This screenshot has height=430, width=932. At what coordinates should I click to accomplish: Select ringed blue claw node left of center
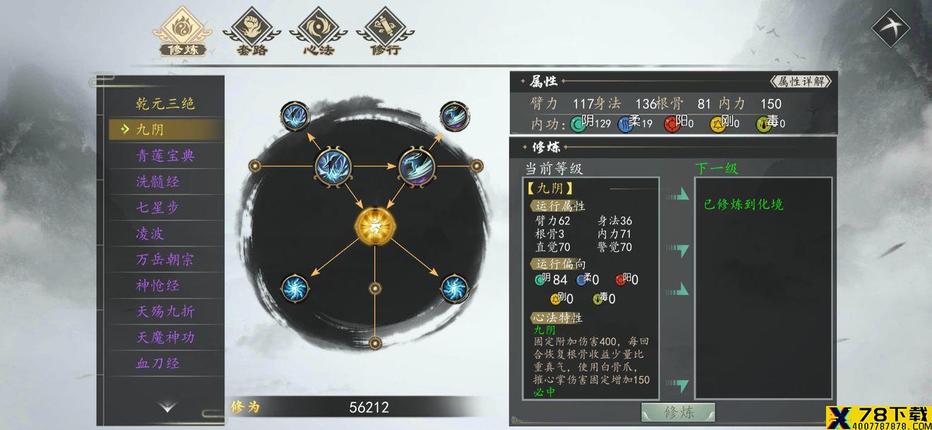point(334,166)
